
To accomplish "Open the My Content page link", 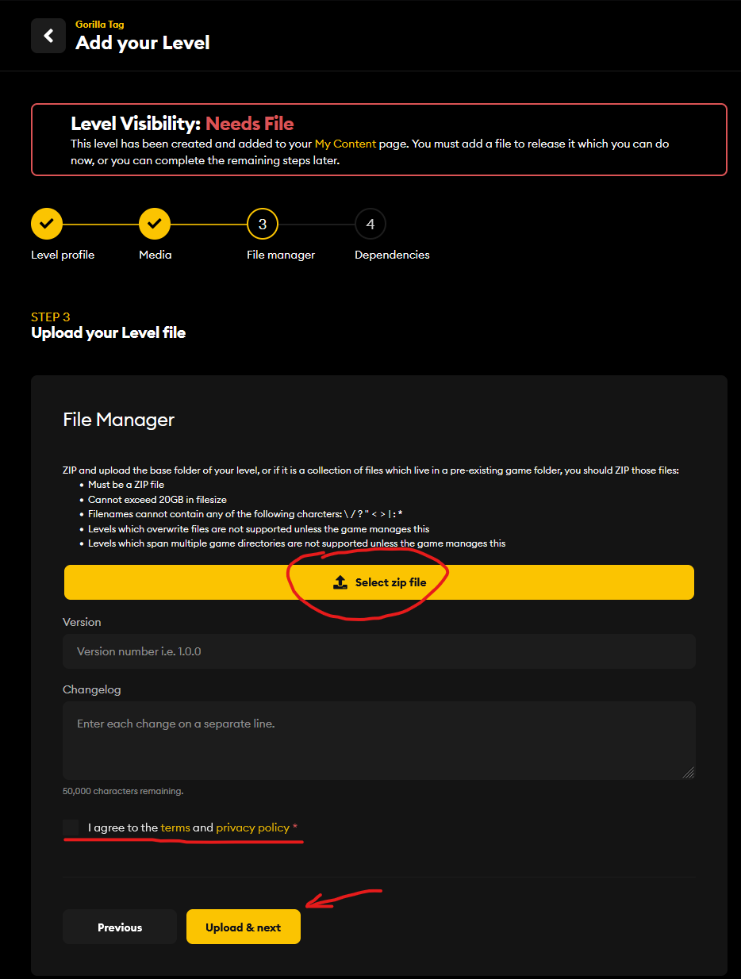I will coord(345,144).
